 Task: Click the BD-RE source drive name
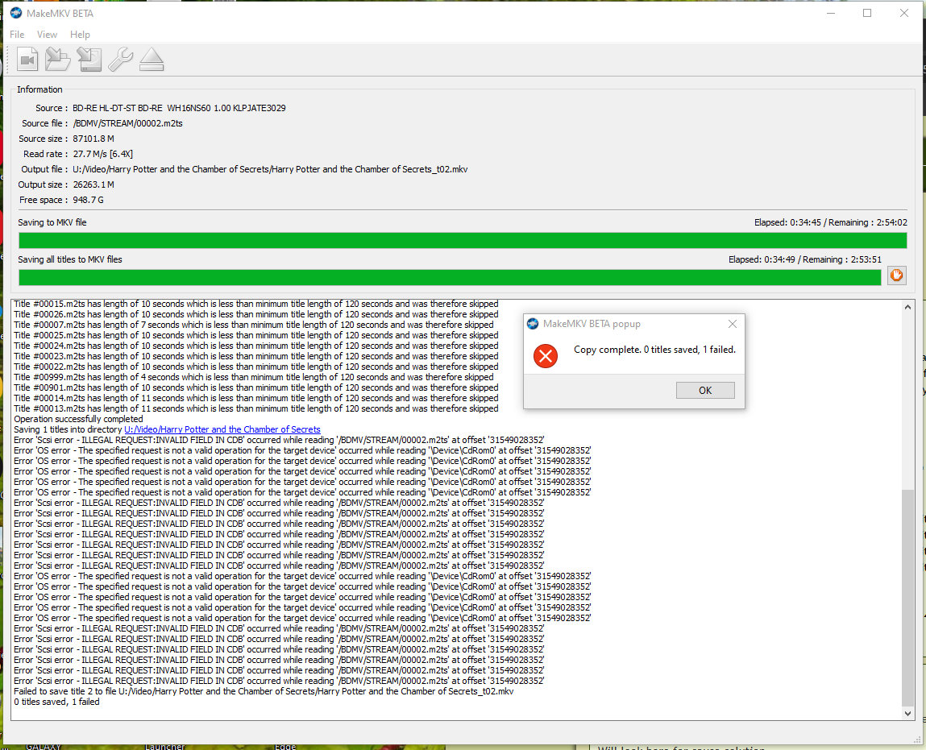[179, 108]
